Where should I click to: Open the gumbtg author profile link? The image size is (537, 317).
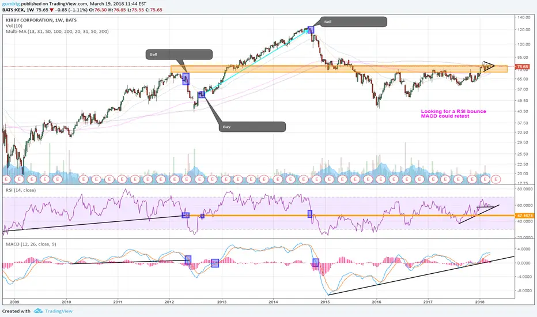click(x=10, y=4)
